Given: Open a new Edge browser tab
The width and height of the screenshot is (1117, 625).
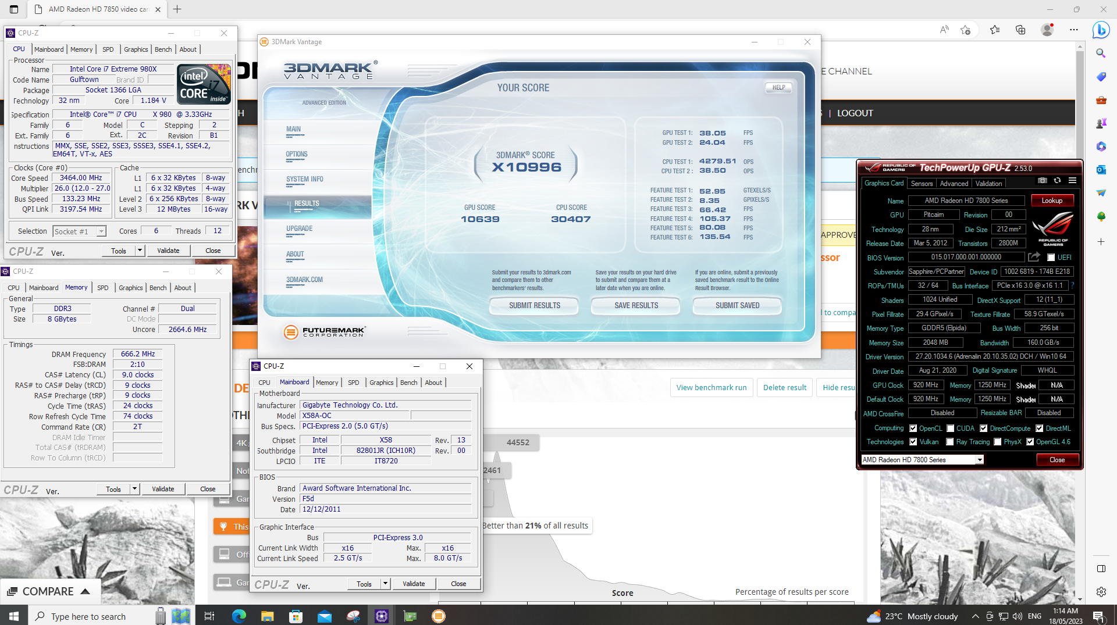Looking at the screenshot, I should coord(177,9).
